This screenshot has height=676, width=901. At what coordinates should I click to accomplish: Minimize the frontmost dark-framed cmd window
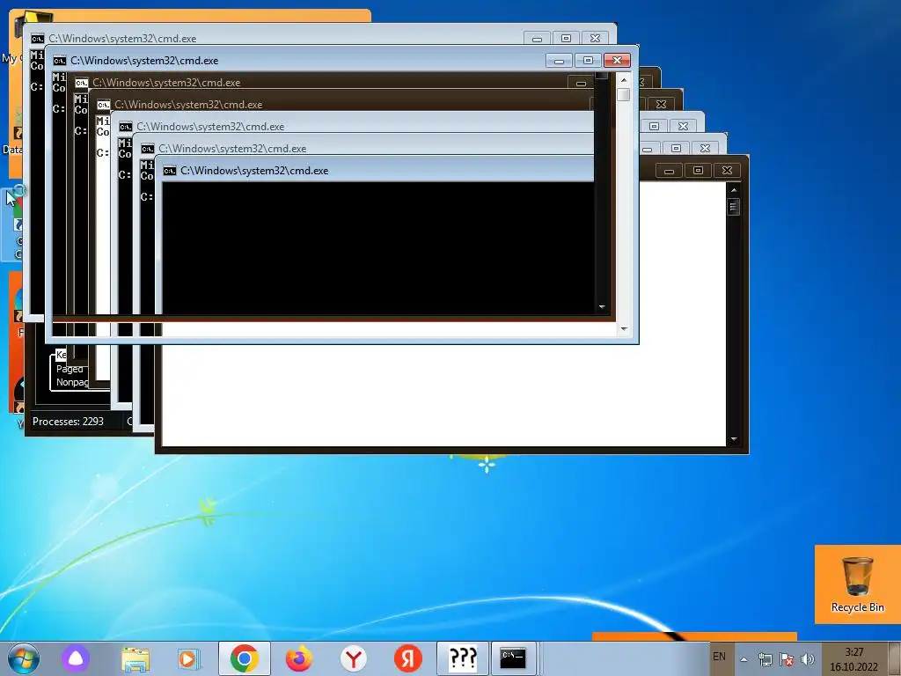[669, 171]
